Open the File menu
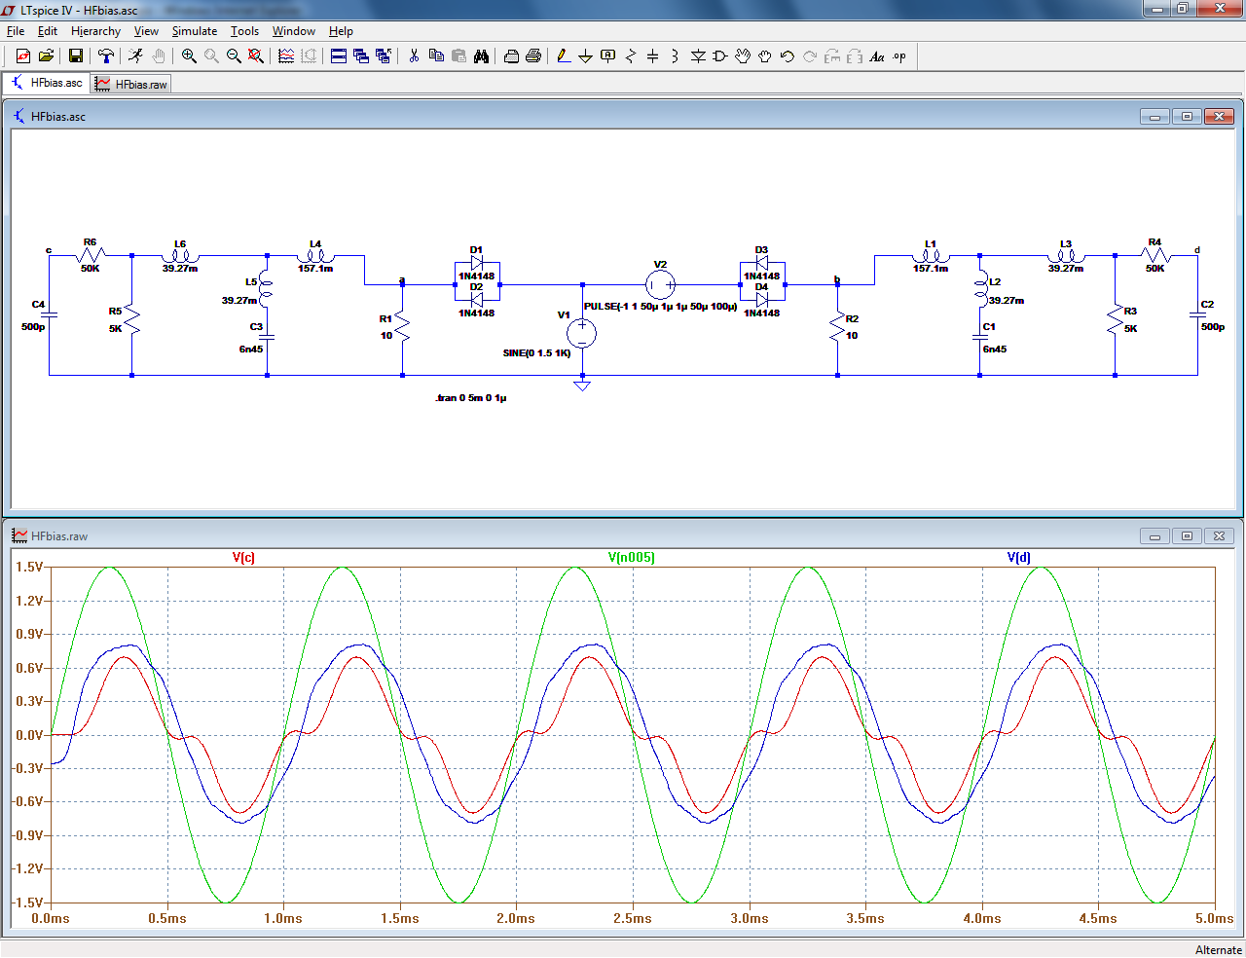Image resolution: width=1246 pixels, height=958 pixels. tap(16, 31)
